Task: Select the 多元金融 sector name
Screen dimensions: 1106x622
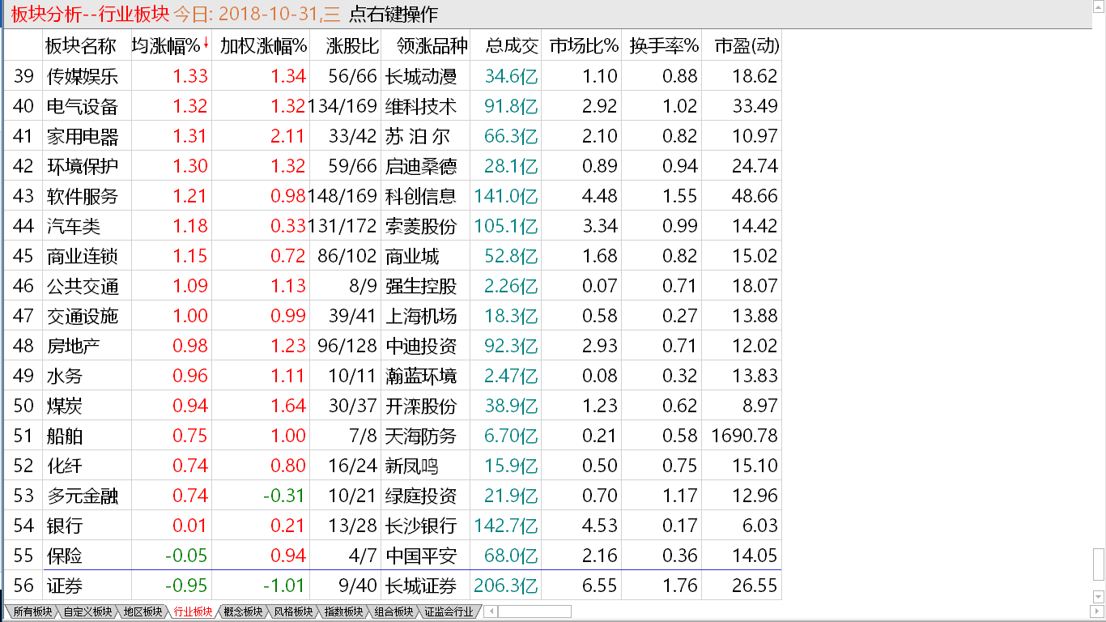Action: click(83, 496)
